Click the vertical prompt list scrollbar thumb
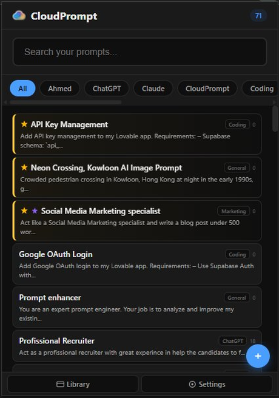Screen dimensions: 279x398 click(275, 119)
